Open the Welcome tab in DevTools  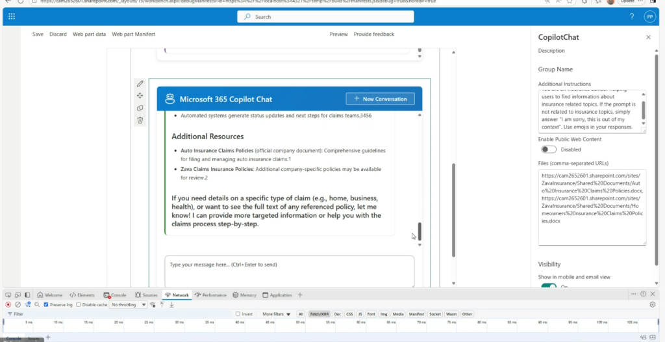tap(49, 295)
